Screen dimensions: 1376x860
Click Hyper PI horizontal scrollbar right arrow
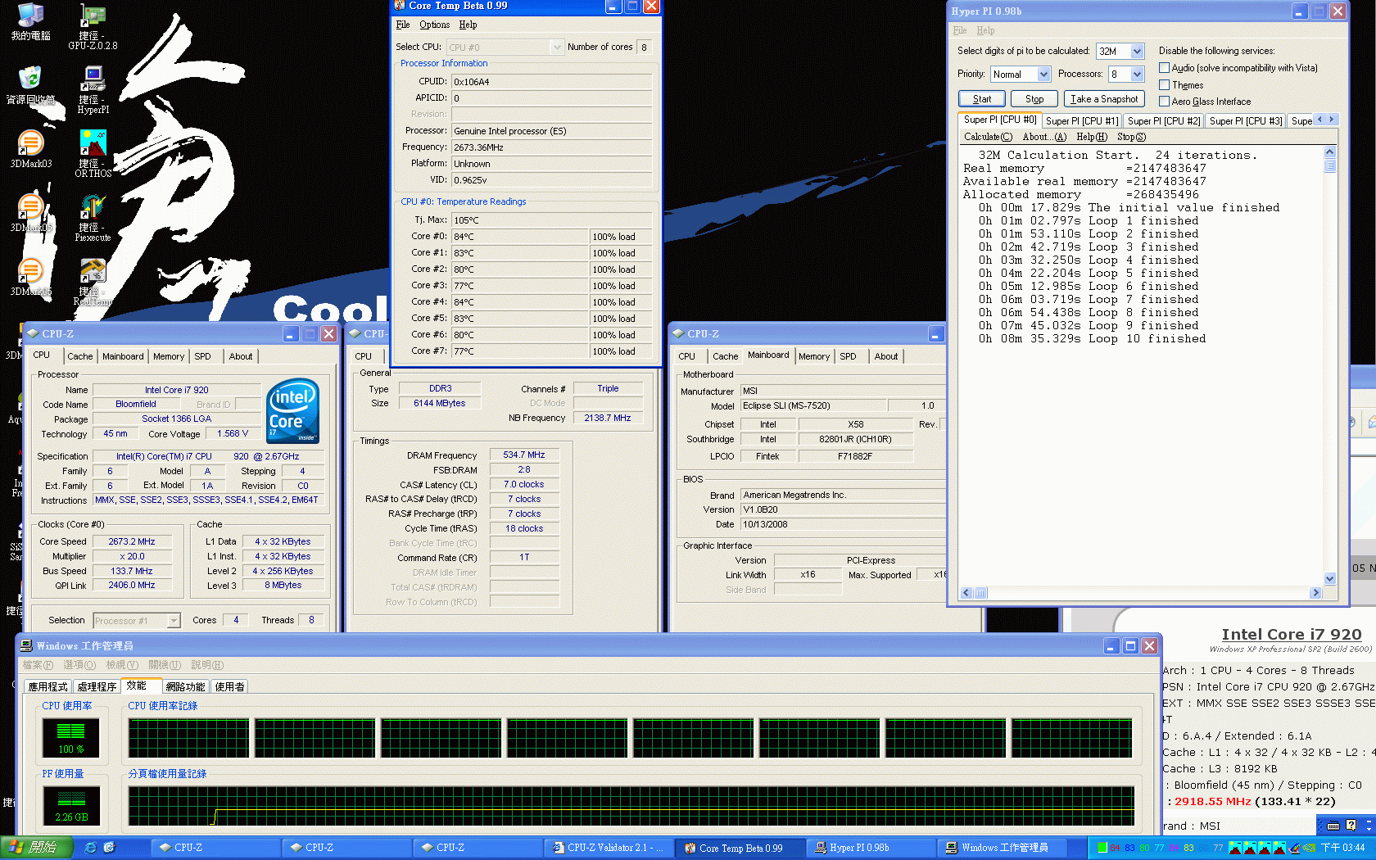coord(1316,593)
